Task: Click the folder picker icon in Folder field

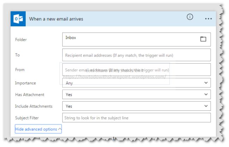Action: 203,39
